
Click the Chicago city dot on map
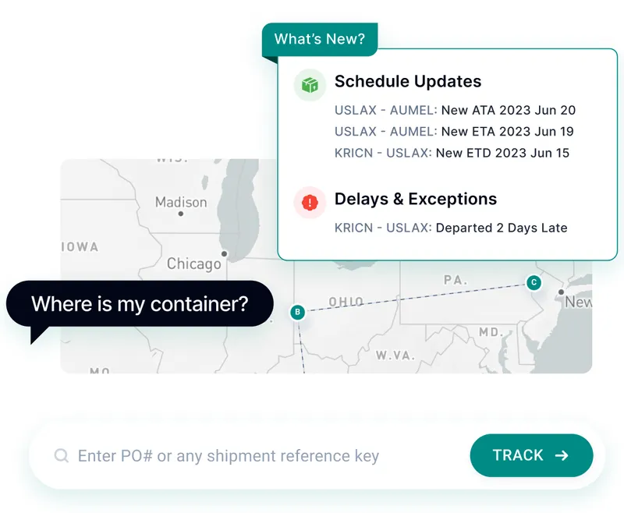tap(225, 253)
